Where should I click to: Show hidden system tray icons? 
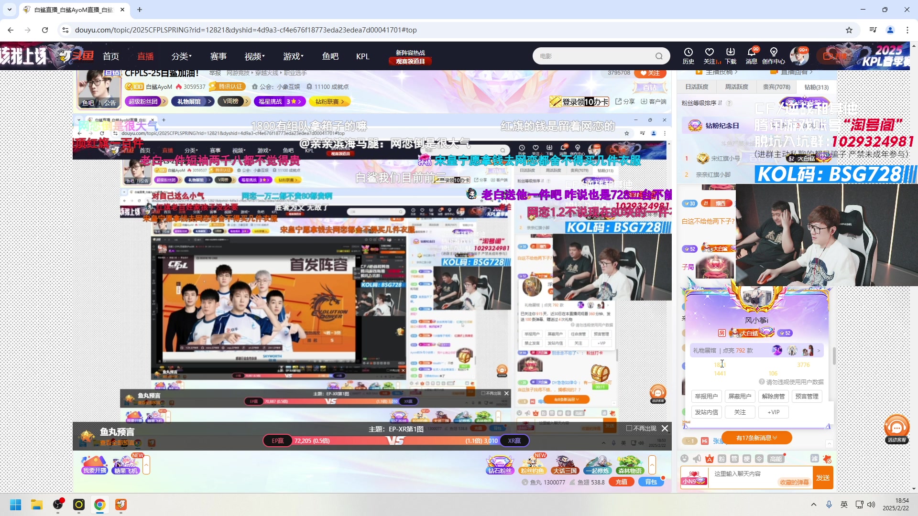[814, 505]
